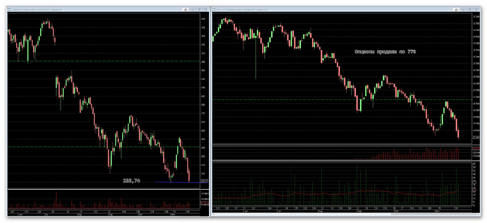Click the right scroll arrow under the right chart
This screenshot has width=487, height=223.
point(478,214)
